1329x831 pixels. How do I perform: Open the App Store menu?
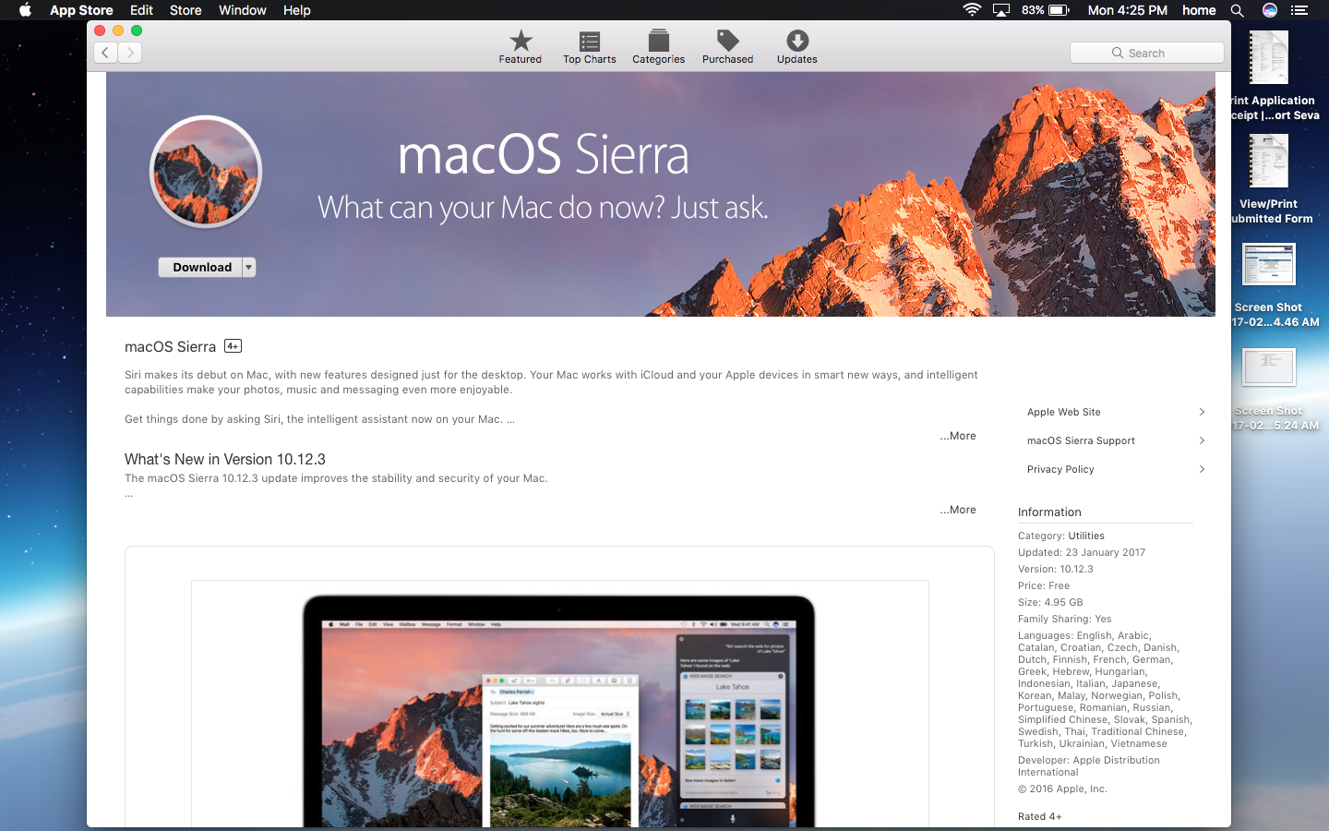point(81,10)
